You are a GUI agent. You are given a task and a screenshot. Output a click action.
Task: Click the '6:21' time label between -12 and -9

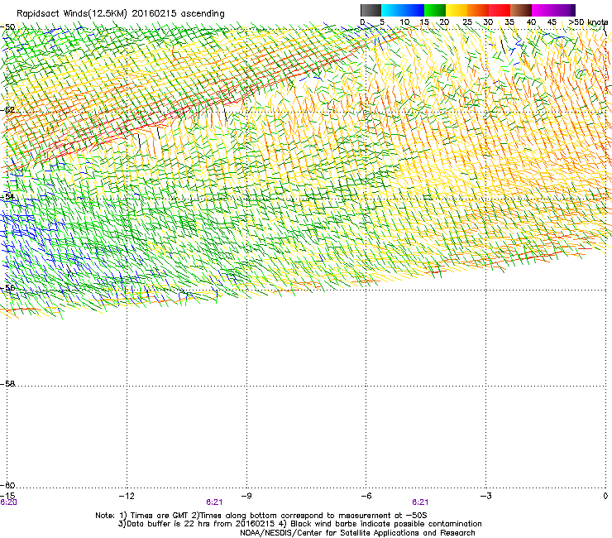(214, 502)
